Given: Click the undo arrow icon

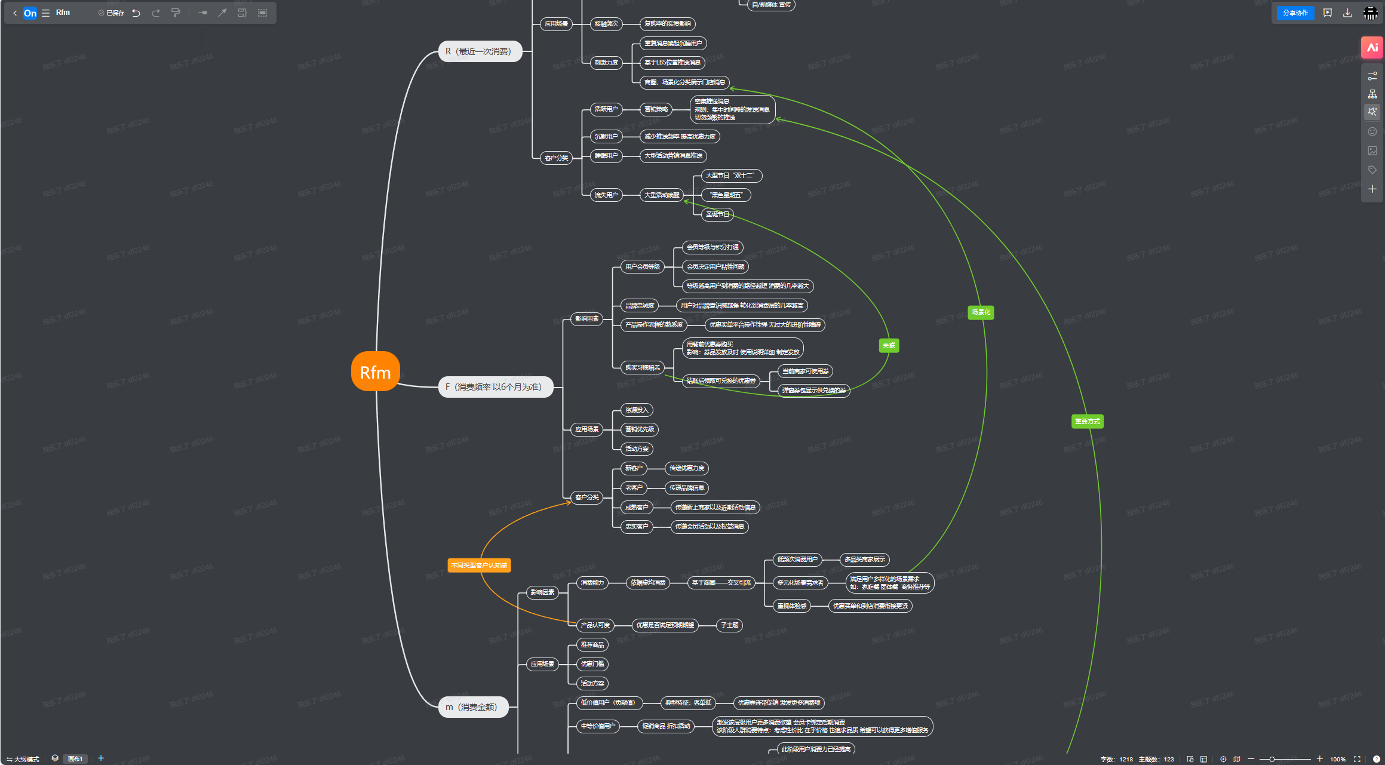Looking at the screenshot, I should (136, 13).
